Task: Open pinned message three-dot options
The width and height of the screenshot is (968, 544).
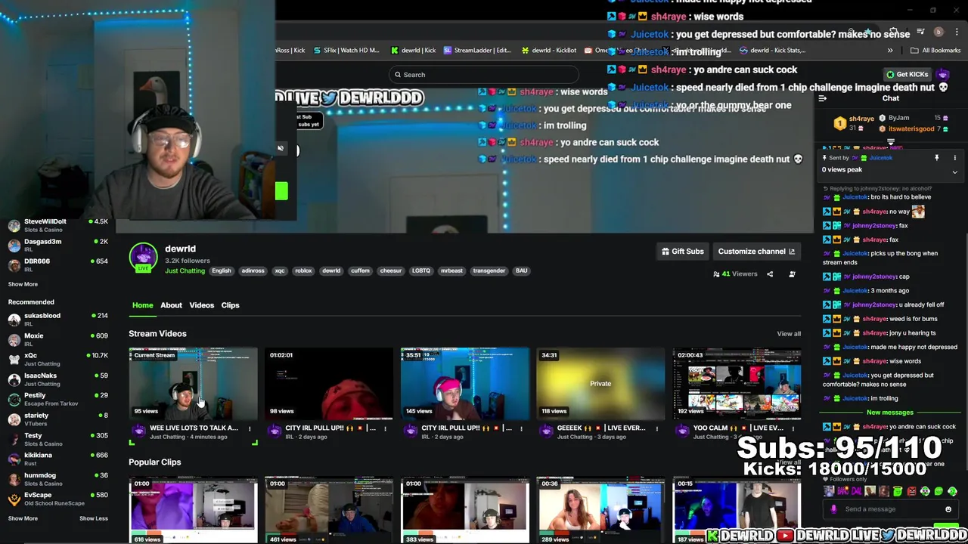Action: pyautogui.click(x=954, y=158)
